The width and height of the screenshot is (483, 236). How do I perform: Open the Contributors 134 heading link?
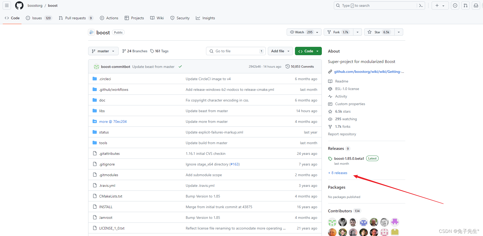(344, 211)
